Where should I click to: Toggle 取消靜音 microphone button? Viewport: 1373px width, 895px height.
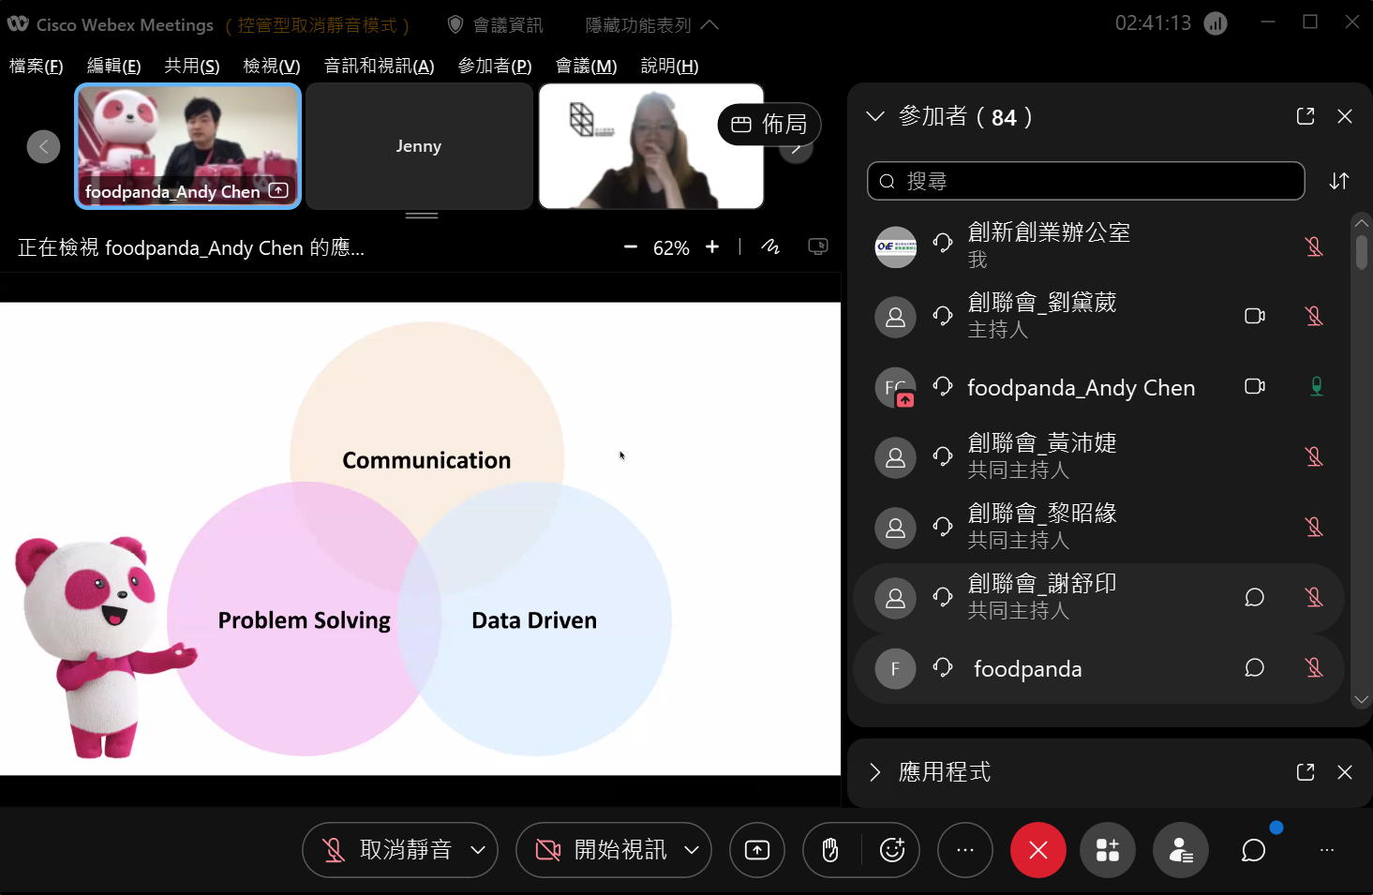[386, 850]
